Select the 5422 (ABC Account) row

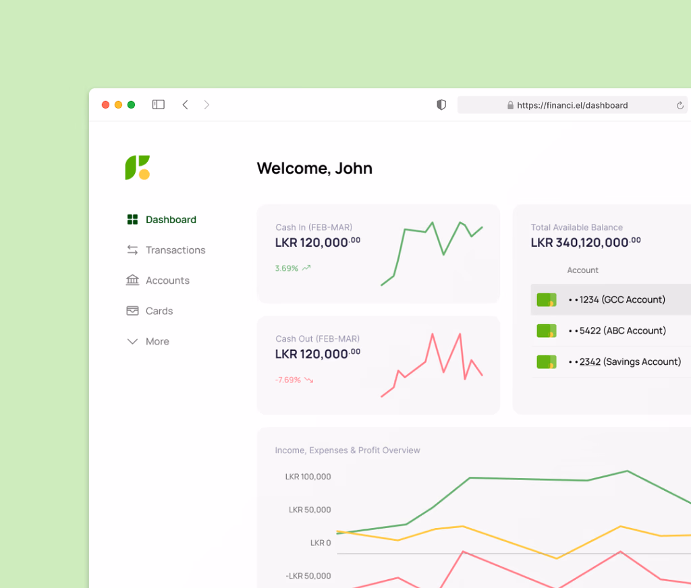(x=611, y=330)
